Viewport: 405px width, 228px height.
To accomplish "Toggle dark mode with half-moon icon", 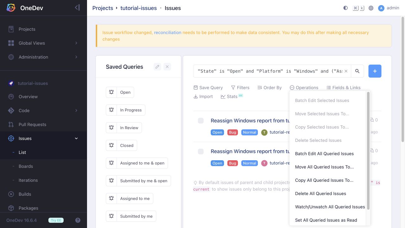I will coord(346,8).
